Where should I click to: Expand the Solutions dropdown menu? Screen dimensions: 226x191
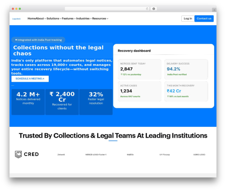54,19
